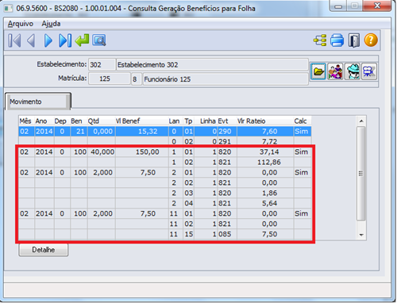Click the Tp cell 15
This screenshot has width=397, height=303.
[188, 234]
